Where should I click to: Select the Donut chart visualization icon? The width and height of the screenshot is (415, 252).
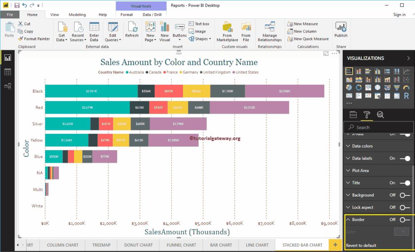click(359, 87)
